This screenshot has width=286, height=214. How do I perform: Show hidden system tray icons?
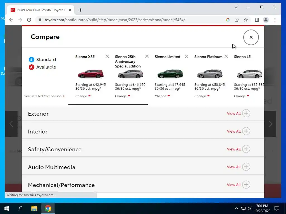tap(236, 208)
